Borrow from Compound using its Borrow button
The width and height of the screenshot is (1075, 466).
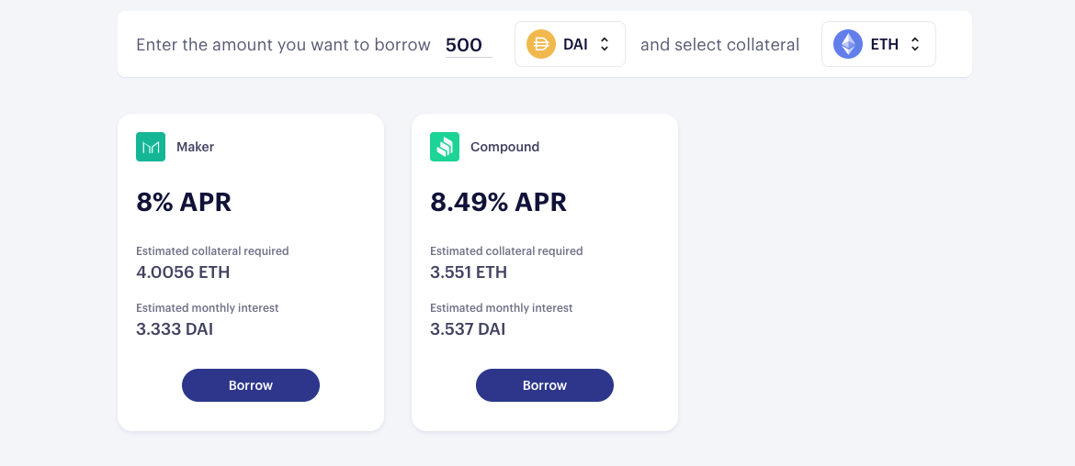click(544, 385)
